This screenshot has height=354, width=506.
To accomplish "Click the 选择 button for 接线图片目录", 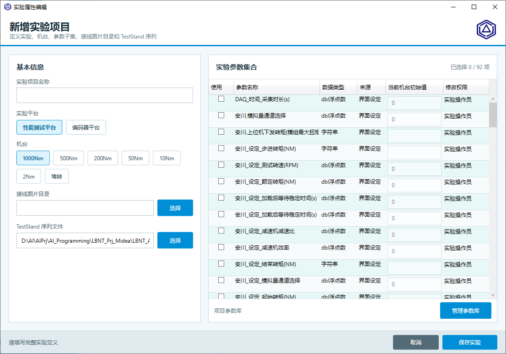I will pyautogui.click(x=175, y=208).
